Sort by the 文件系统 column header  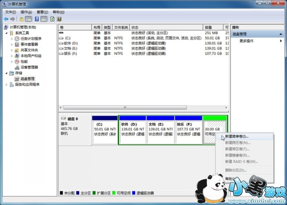[x=121, y=27]
